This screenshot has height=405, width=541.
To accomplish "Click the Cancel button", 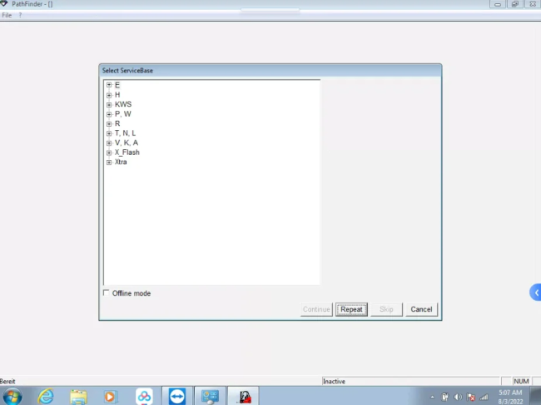I will pyautogui.click(x=421, y=309).
